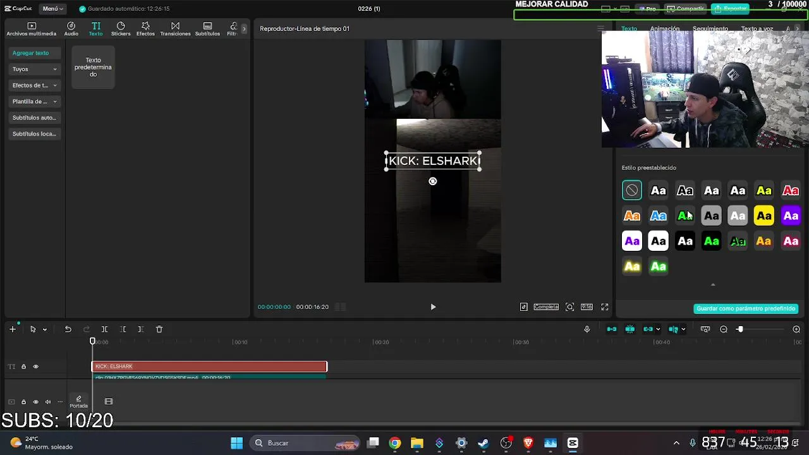809x455 pixels.
Task: Expand the Tuyos category
Action: click(35, 69)
